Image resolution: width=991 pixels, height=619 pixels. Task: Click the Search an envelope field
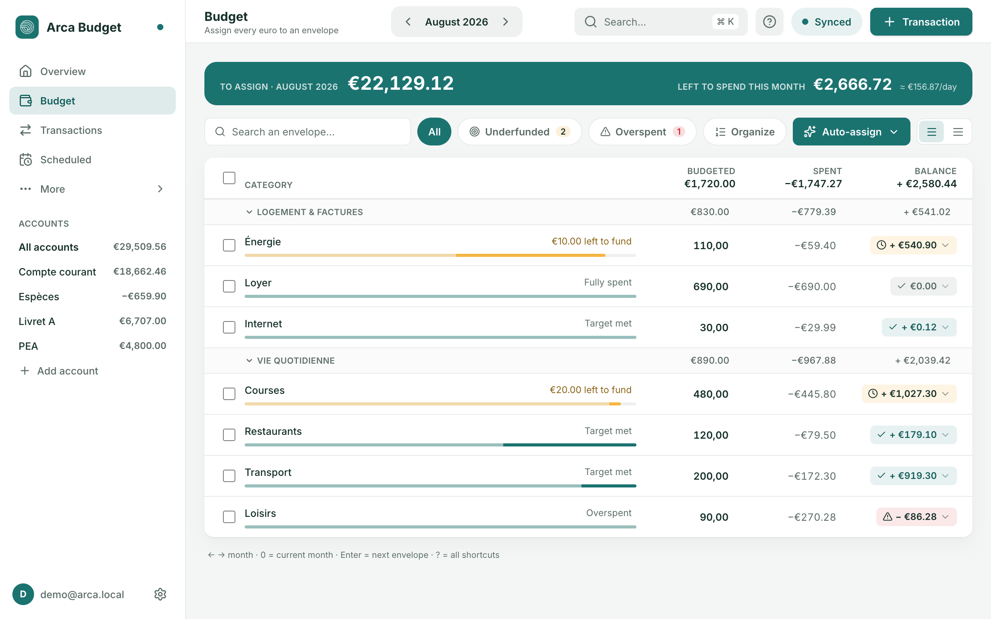click(x=307, y=132)
